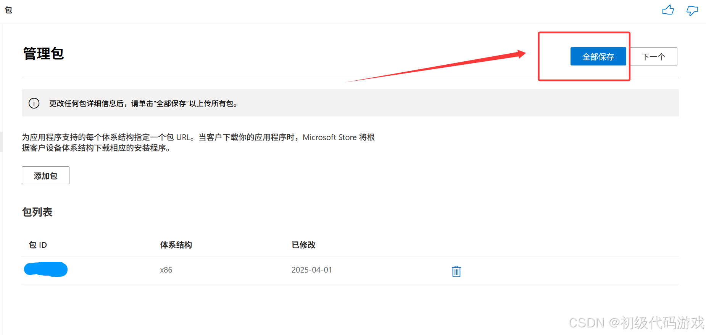The height and width of the screenshot is (335, 706).
Task: Click the thumbs-down feedback icon
Action: point(692,10)
